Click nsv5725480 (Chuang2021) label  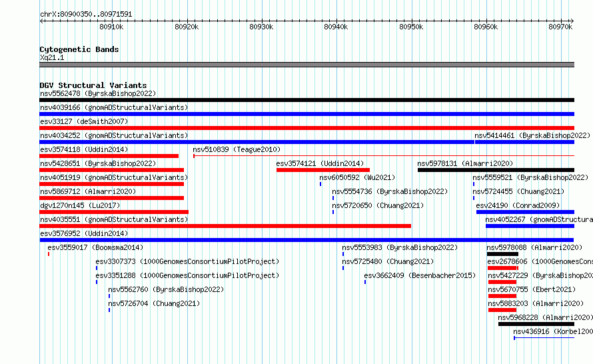388,261
